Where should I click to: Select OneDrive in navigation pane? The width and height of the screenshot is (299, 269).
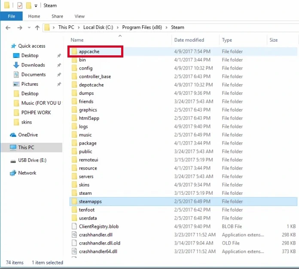(28, 135)
